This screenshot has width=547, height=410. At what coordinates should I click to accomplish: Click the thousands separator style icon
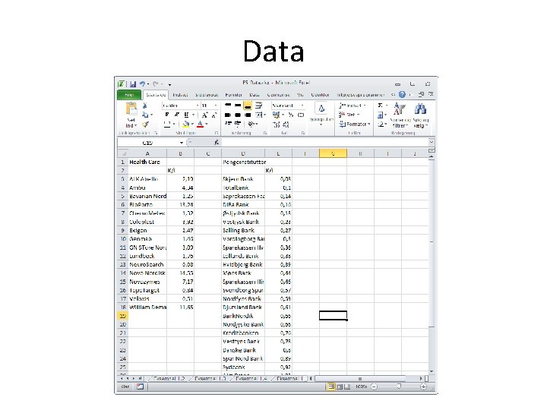[301, 115]
